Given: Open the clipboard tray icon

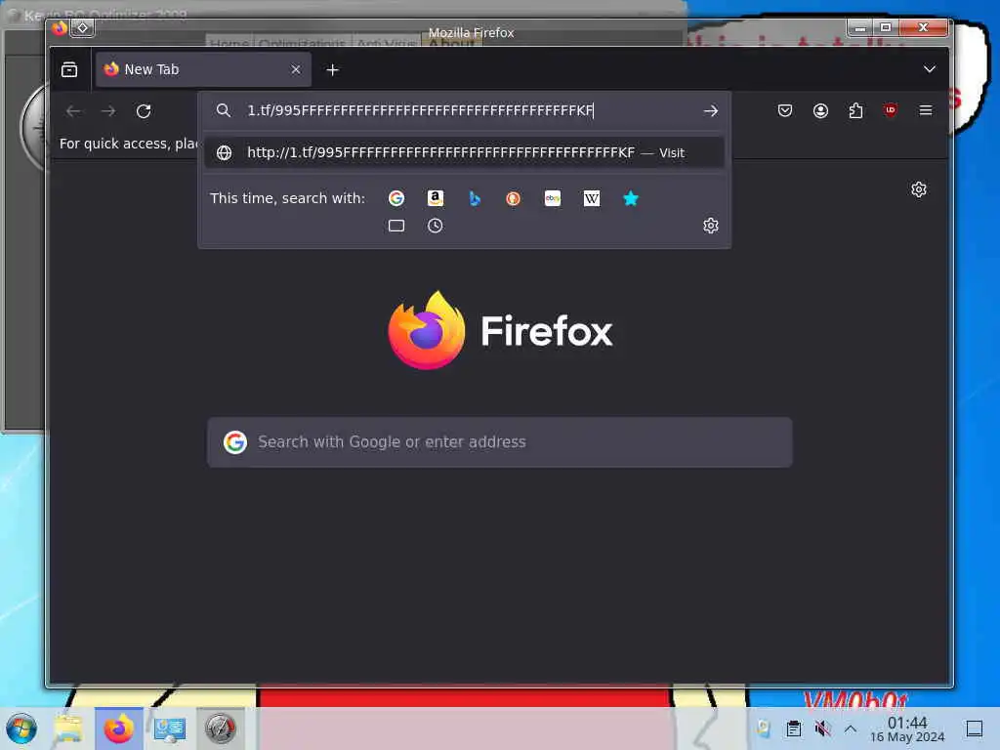Looking at the screenshot, I should pos(793,729).
